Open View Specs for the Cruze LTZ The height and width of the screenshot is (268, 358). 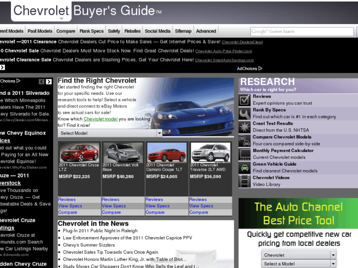coord(70,206)
